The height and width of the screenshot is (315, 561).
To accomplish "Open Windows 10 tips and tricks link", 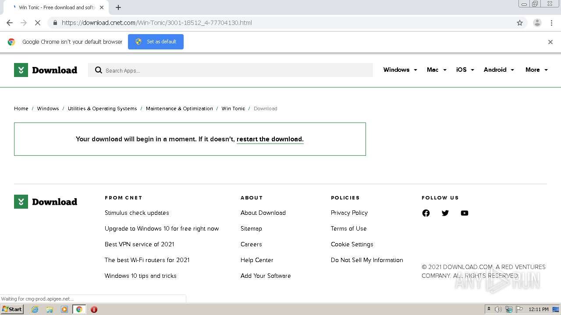I will point(141,276).
